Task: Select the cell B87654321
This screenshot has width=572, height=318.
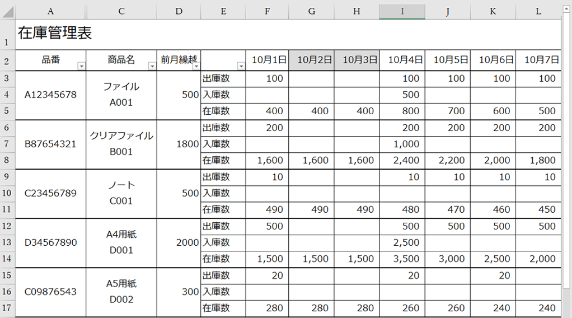Action: [51, 144]
